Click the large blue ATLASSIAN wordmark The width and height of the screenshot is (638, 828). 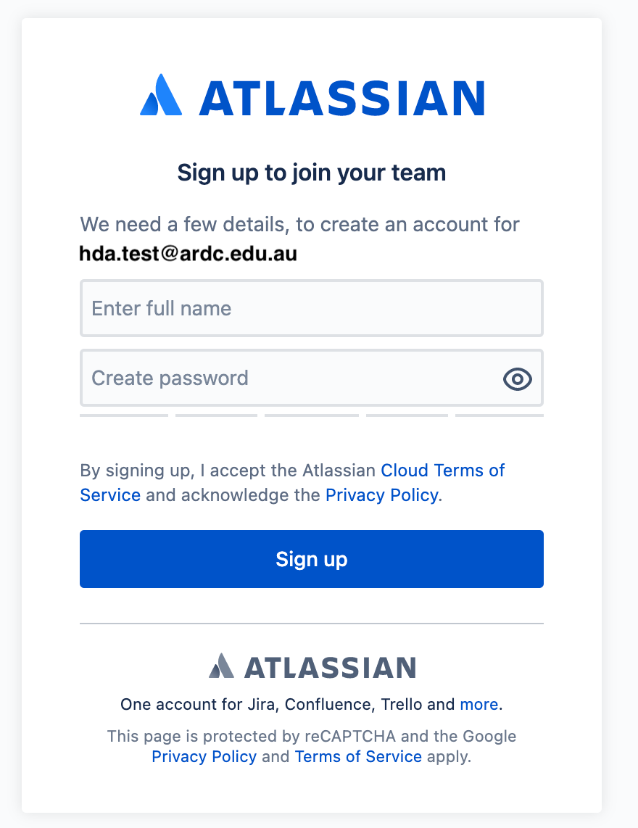341,99
